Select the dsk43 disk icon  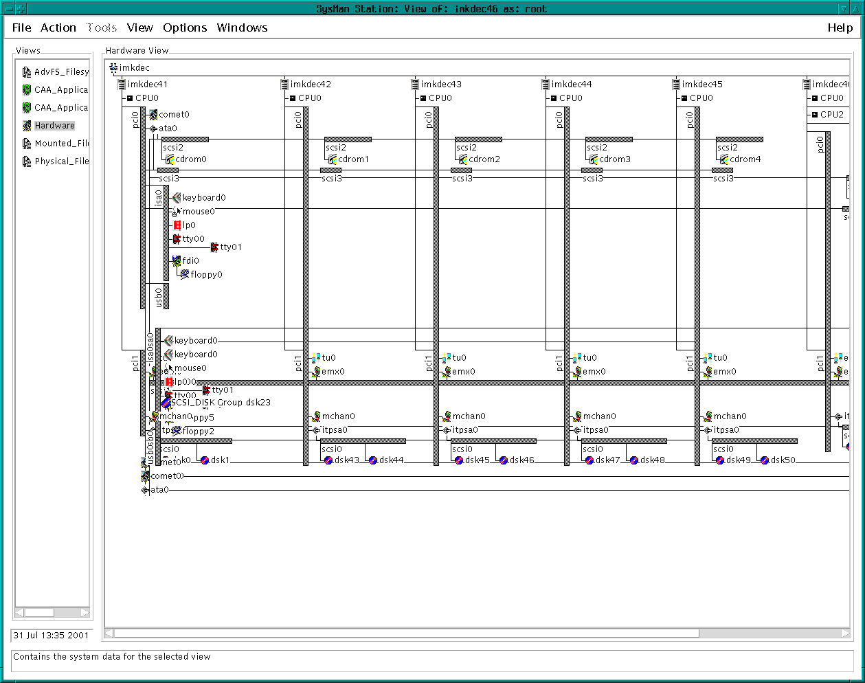(328, 460)
